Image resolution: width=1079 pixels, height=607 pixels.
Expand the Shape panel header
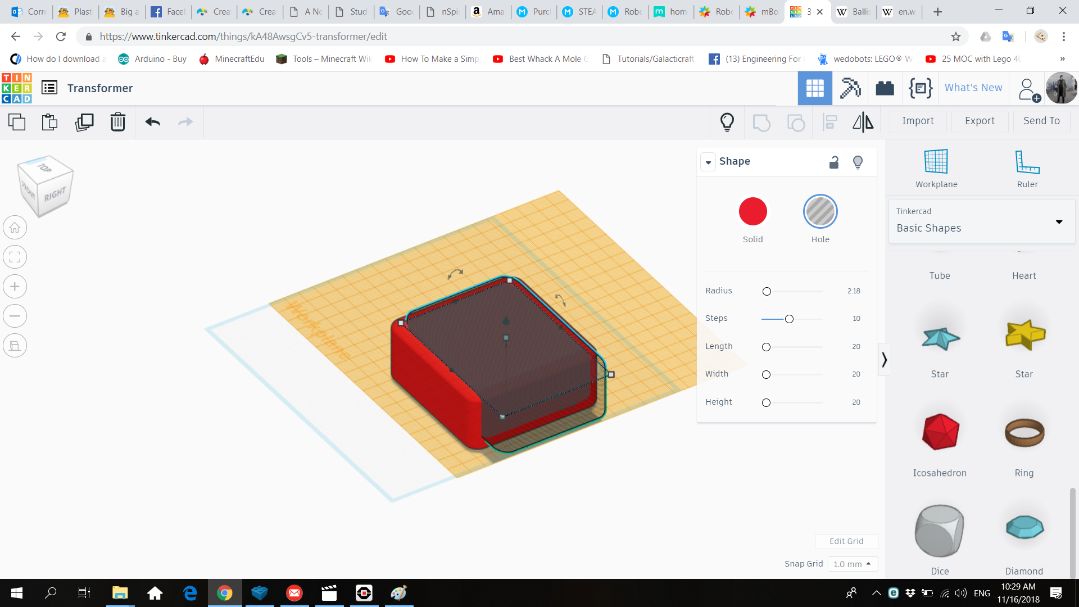pyautogui.click(x=708, y=161)
